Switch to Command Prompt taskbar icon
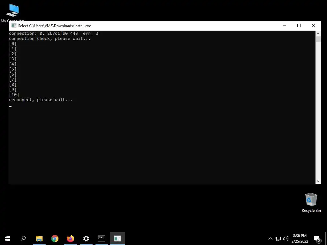 (x=102, y=239)
